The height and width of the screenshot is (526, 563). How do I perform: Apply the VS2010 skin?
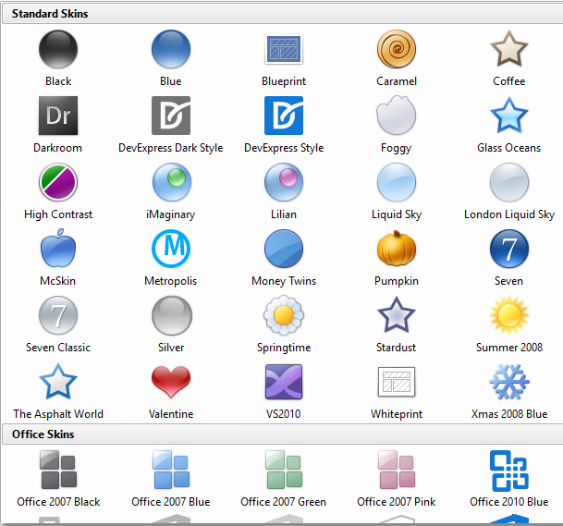(x=284, y=382)
